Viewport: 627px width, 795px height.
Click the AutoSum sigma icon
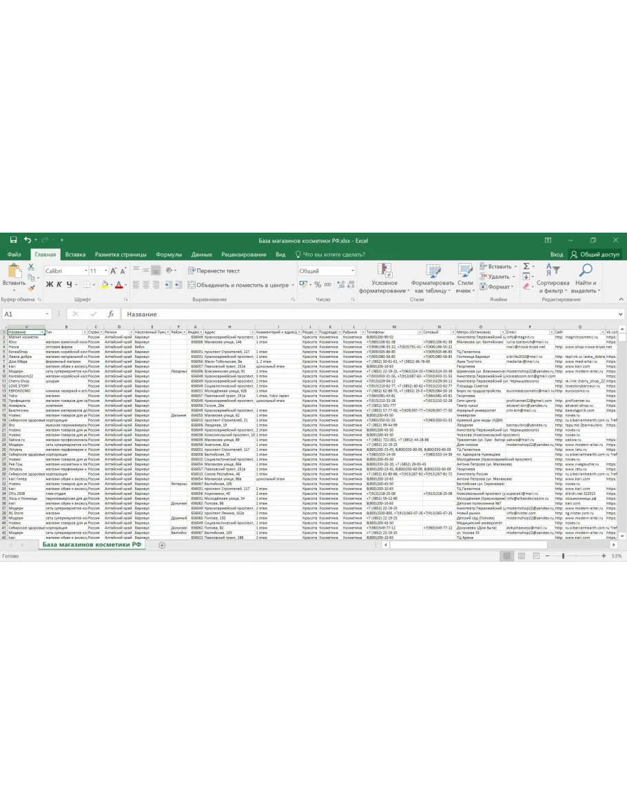click(x=526, y=266)
